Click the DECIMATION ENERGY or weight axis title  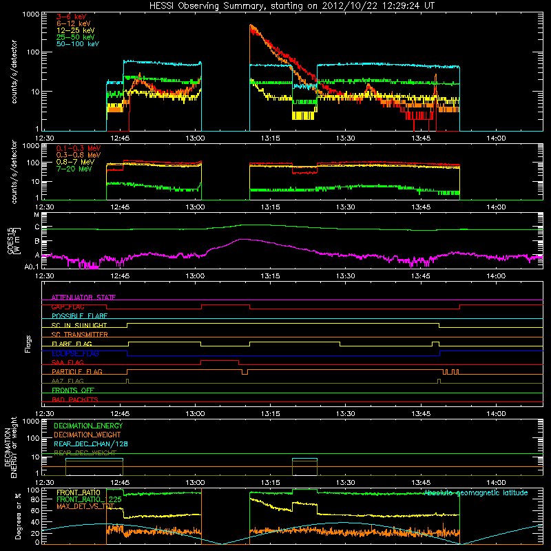(x=10, y=448)
